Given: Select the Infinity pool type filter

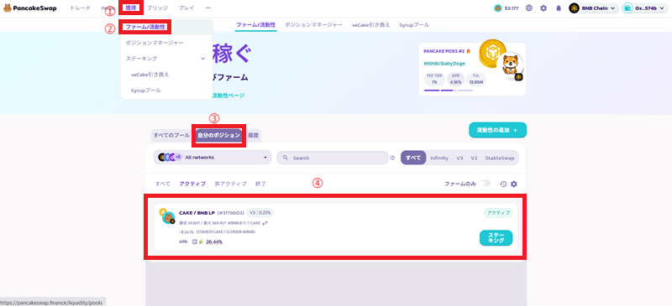Looking at the screenshot, I should [x=439, y=158].
